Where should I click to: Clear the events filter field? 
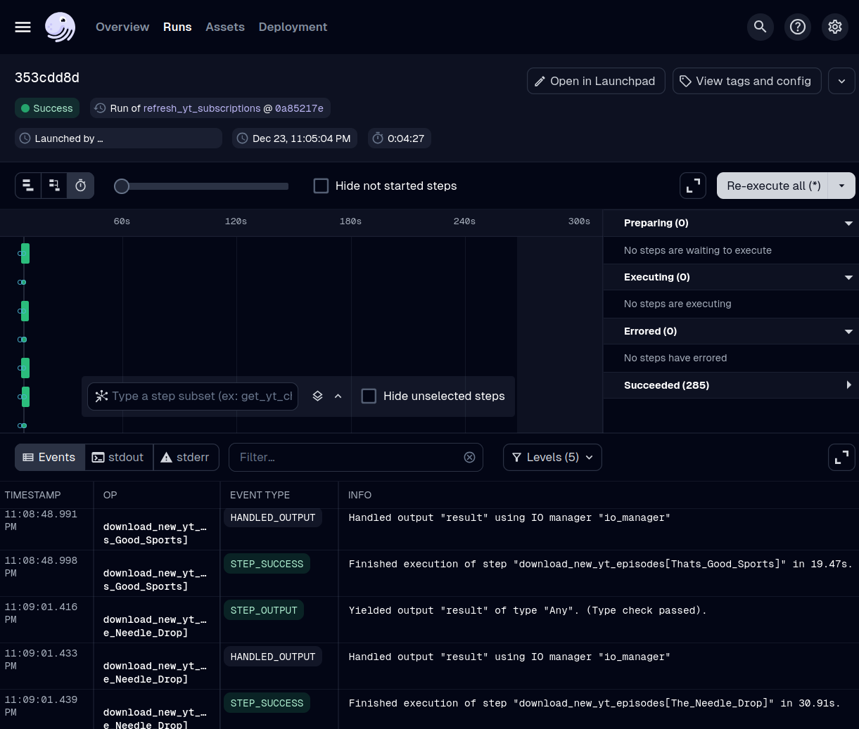coord(469,458)
